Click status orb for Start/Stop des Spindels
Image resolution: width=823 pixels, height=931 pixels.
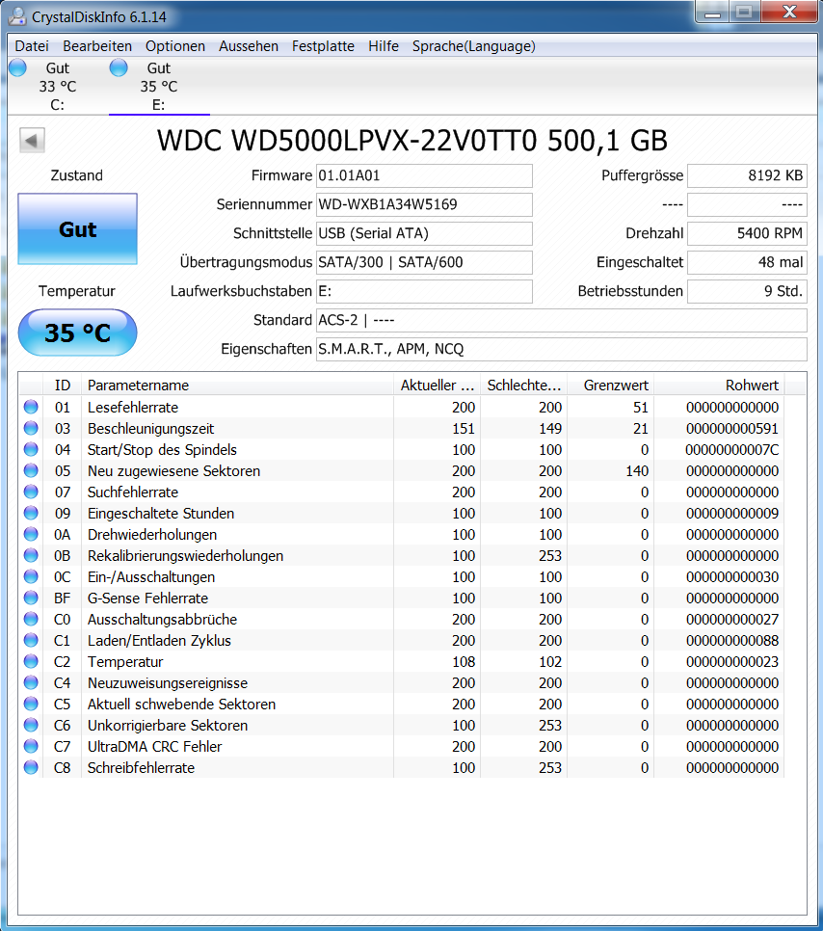31,449
